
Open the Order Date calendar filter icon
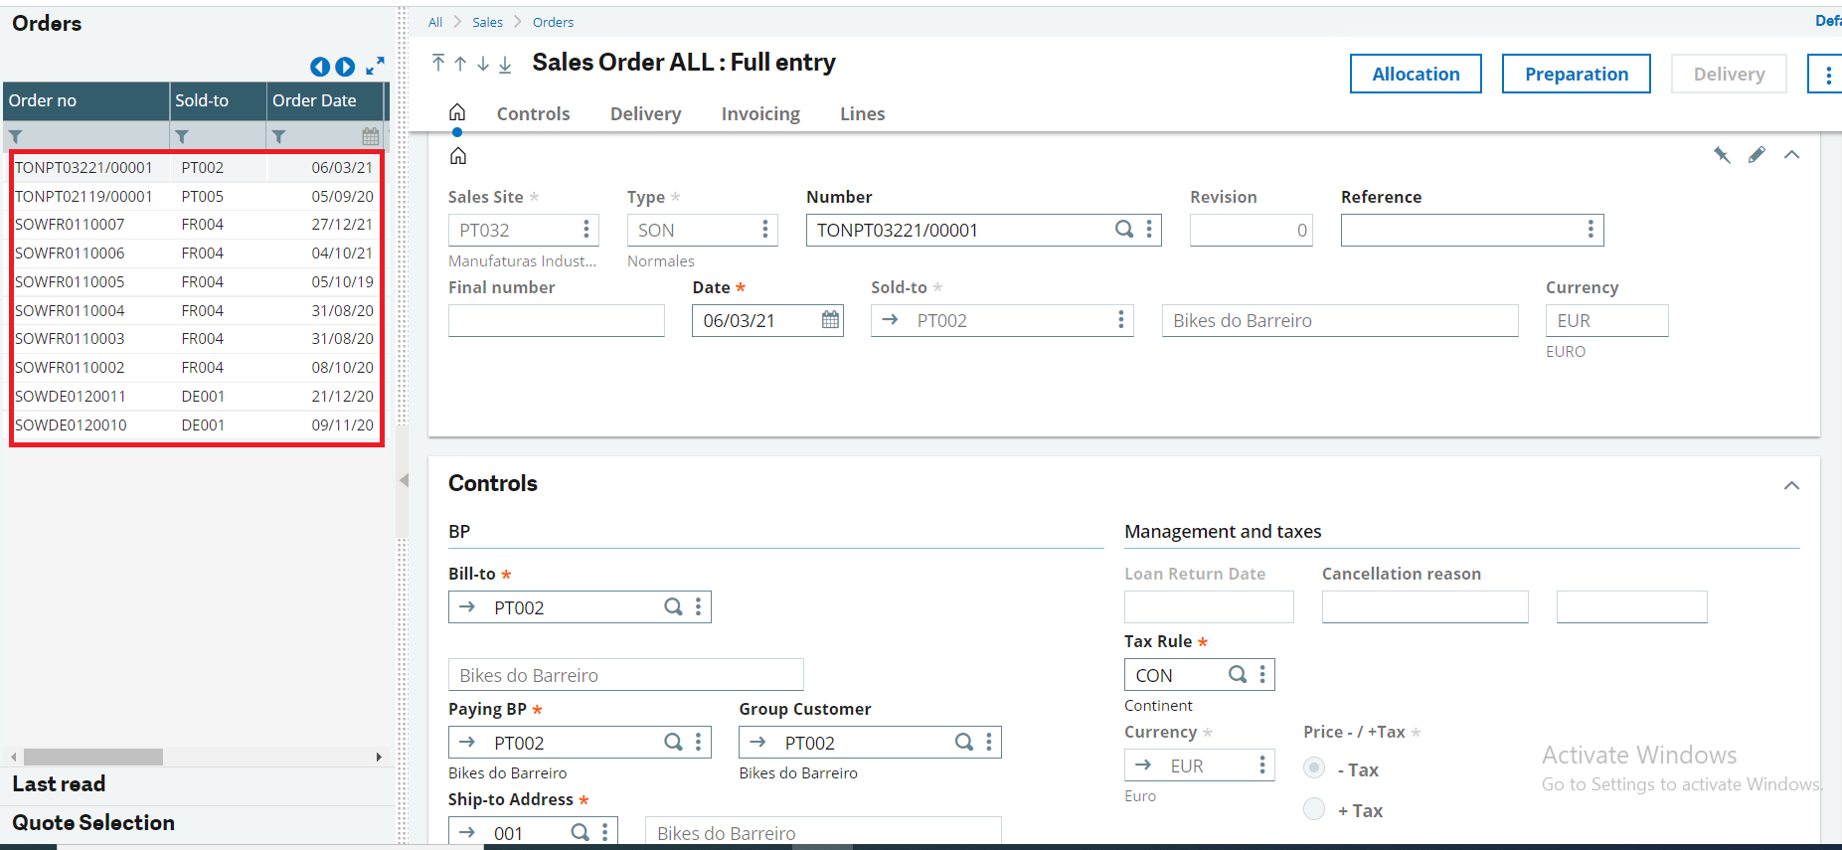pos(371,136)
